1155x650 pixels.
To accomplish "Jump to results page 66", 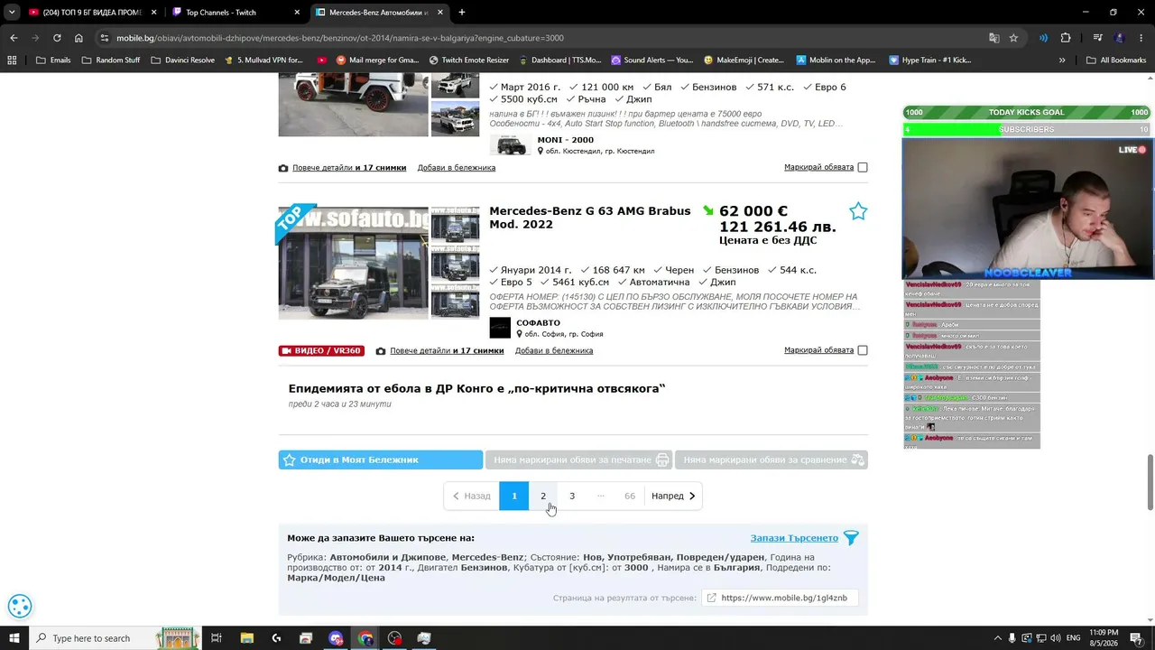I will (630, 496).
